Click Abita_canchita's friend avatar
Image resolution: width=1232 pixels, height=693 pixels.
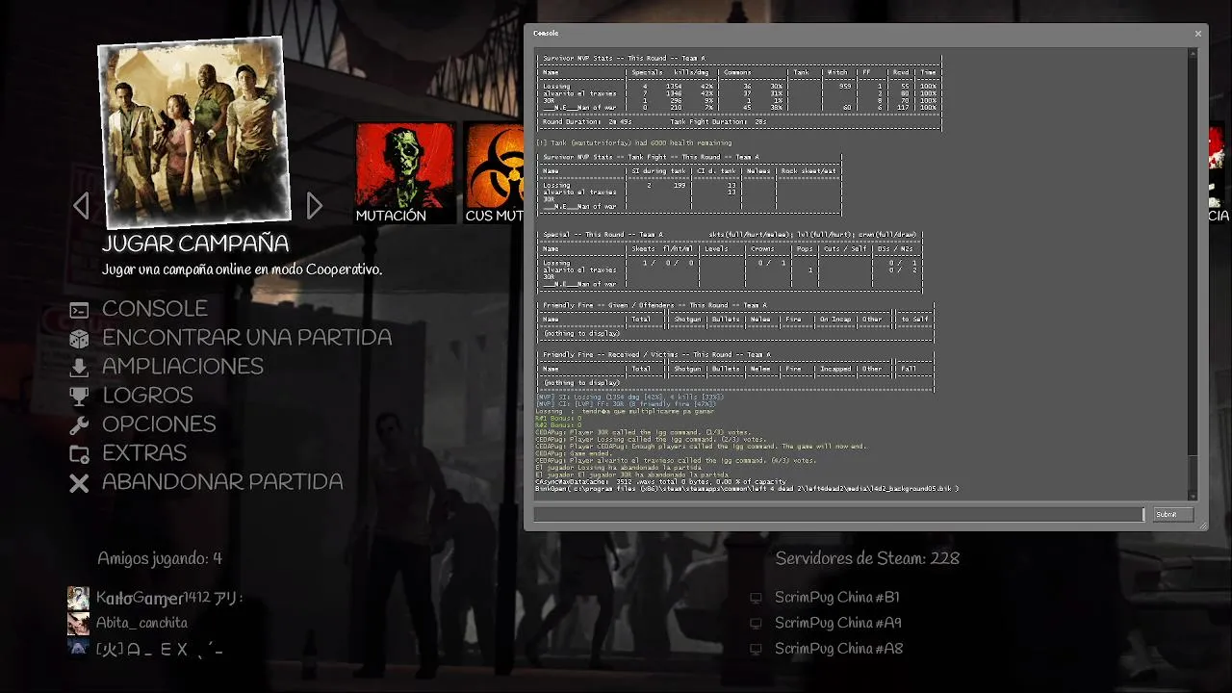pos(78,623)
